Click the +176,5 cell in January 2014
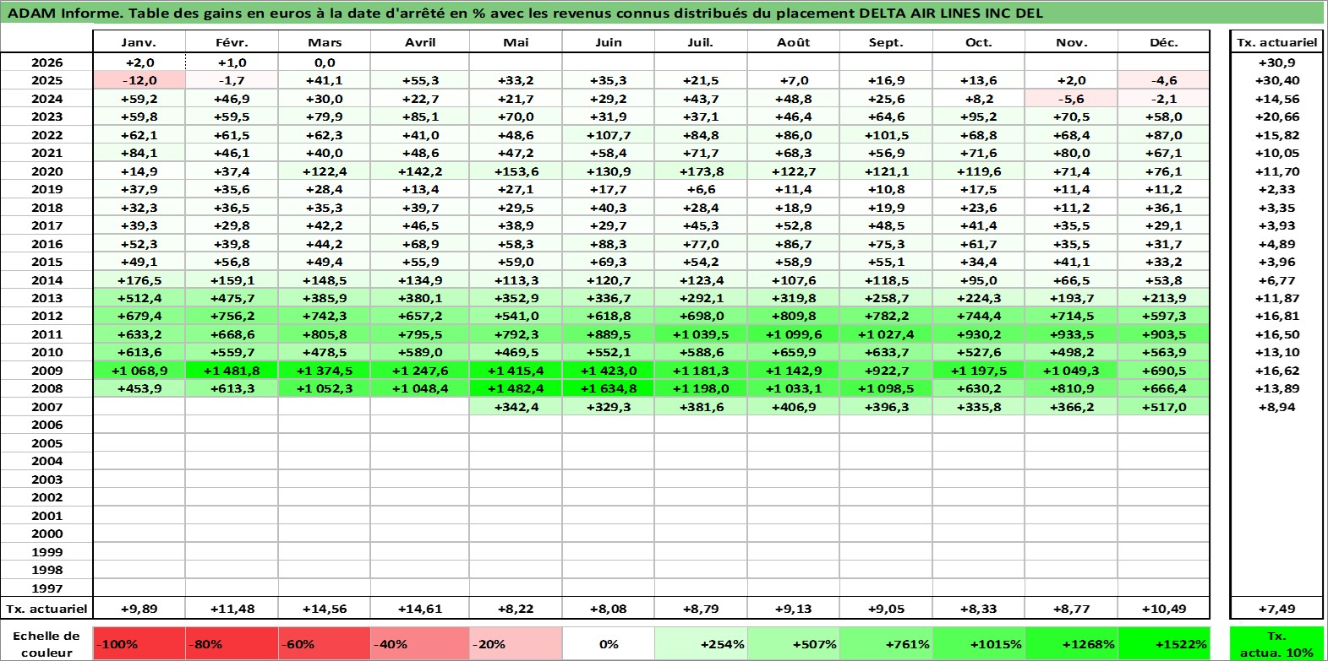The height and width of the screenshot is (661, 1328). click(x=139, y=280)
